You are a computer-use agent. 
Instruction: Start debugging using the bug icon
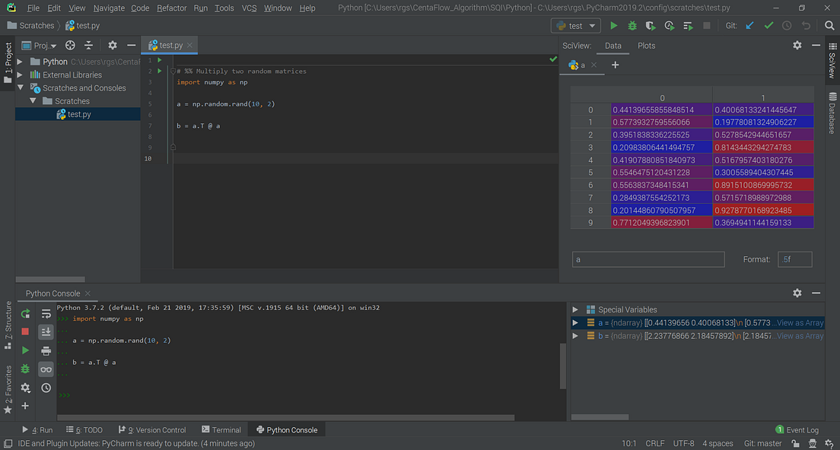click(x=632, y=25)
